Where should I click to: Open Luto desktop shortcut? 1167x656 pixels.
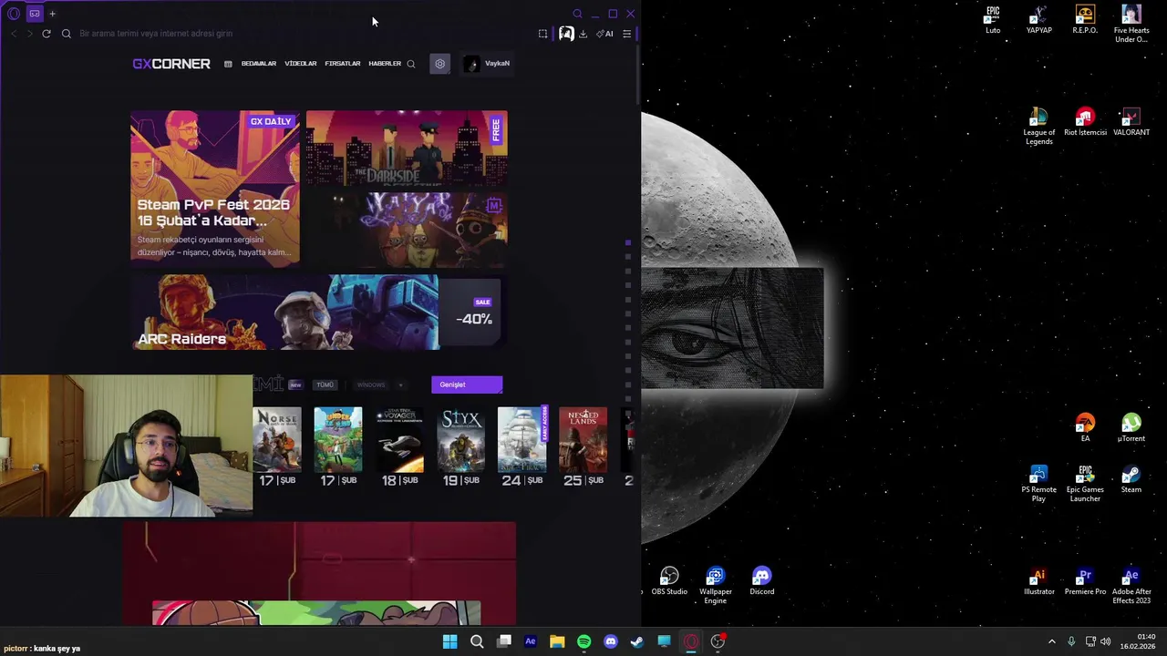click(x=993, y=21)
